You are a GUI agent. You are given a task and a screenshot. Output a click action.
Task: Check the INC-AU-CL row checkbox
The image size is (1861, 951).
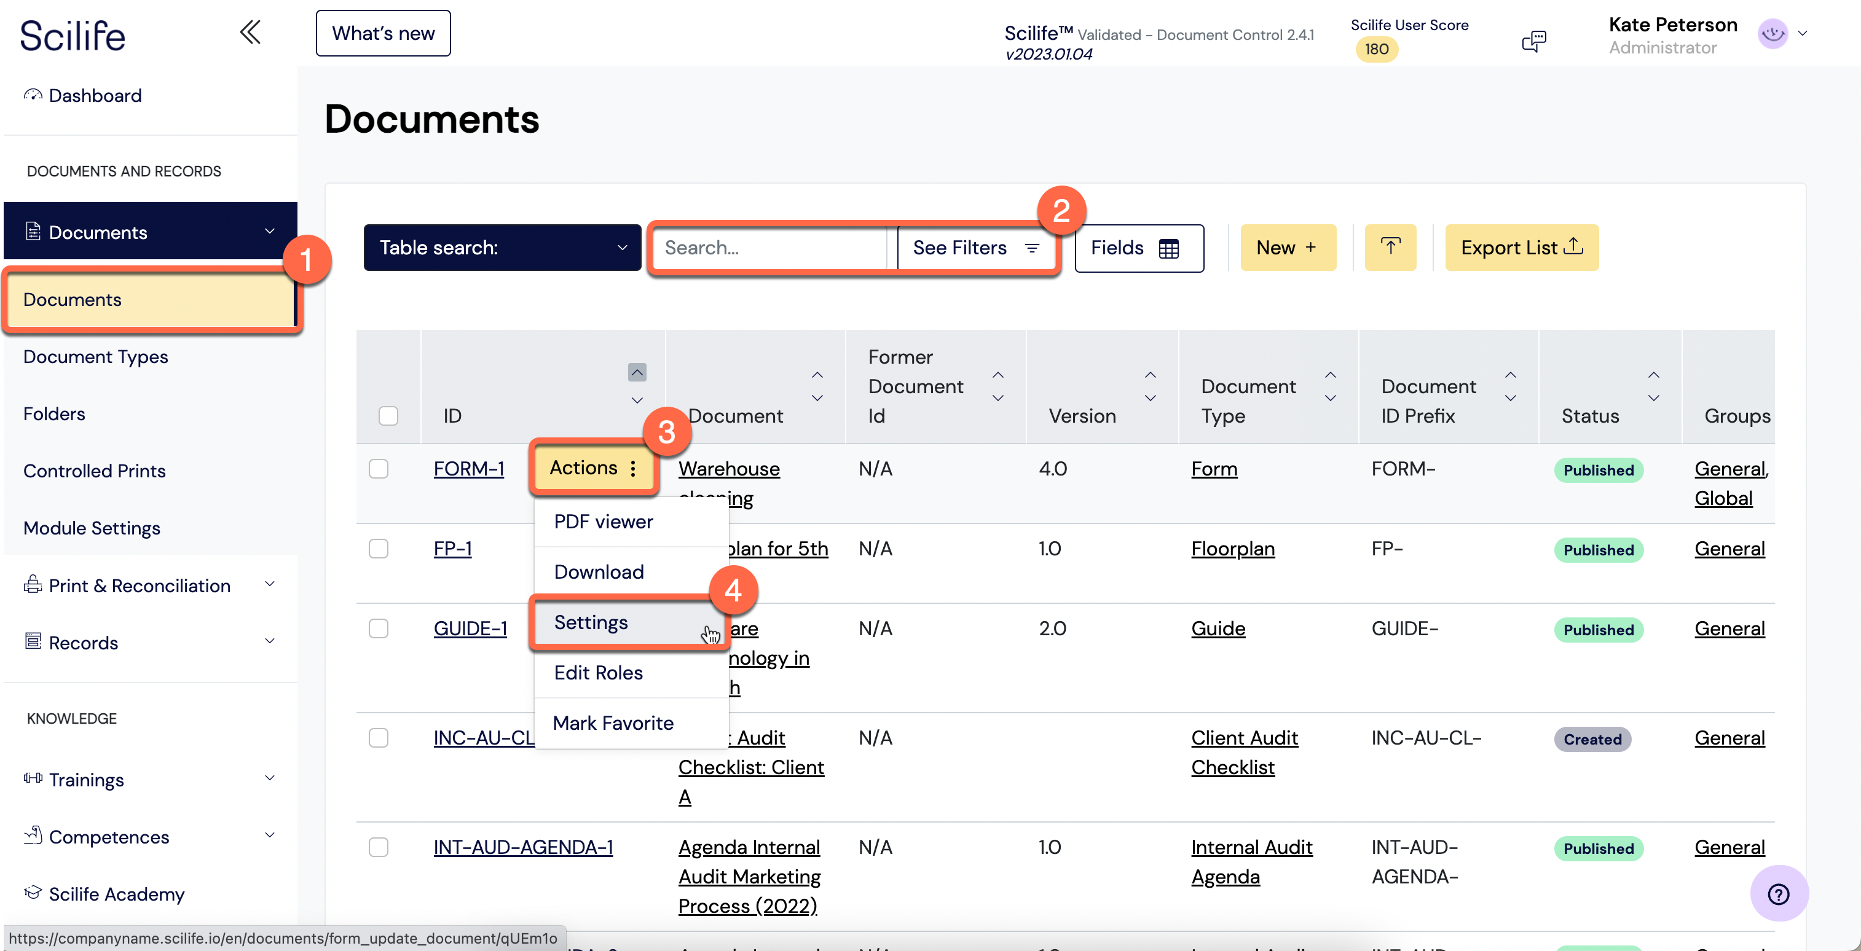[379, 738]
